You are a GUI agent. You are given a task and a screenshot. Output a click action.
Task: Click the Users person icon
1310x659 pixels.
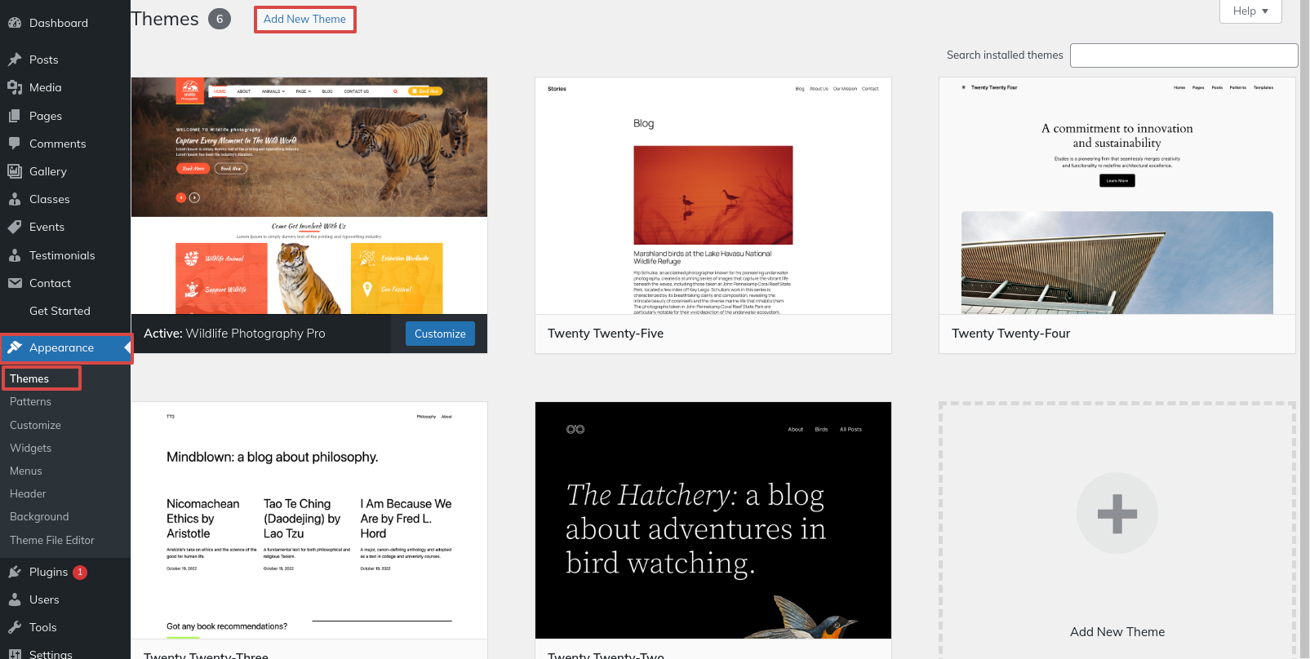15,599
